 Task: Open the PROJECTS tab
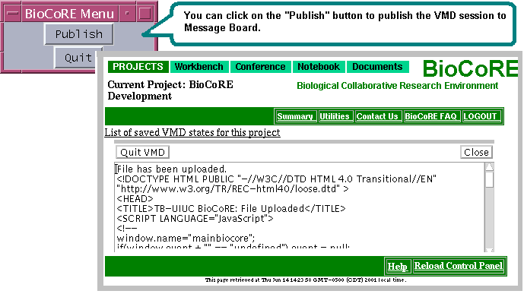[138, 67]
